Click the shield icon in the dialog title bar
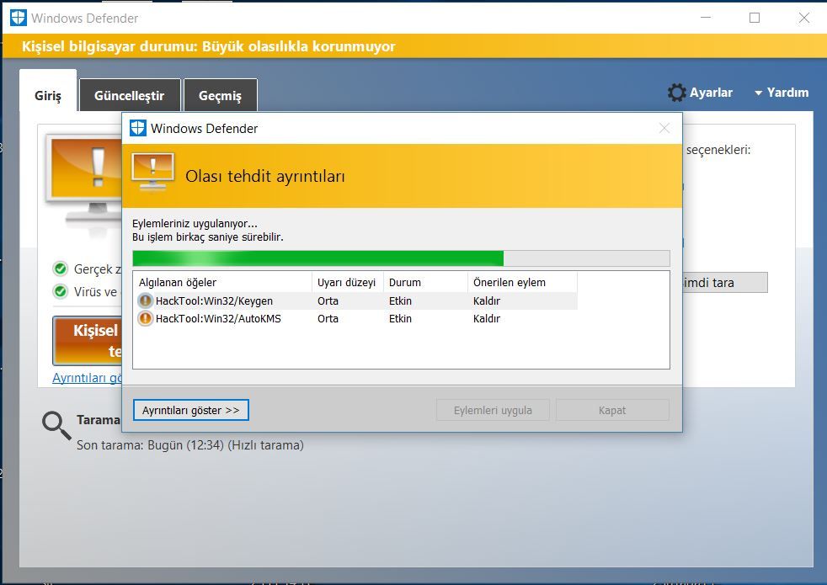 tap(137, 128)
